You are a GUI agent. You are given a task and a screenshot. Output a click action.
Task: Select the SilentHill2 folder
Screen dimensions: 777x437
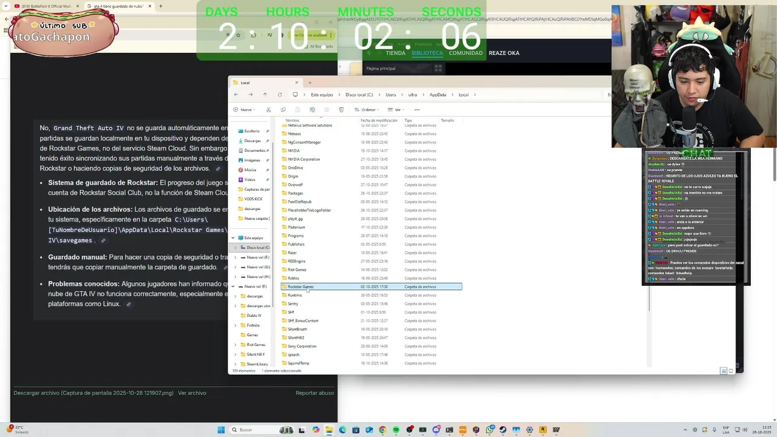click(296, 337)
